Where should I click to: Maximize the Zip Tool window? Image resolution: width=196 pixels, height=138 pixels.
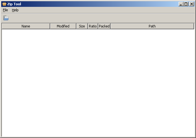pyautogui.click(x=186, y=4)
